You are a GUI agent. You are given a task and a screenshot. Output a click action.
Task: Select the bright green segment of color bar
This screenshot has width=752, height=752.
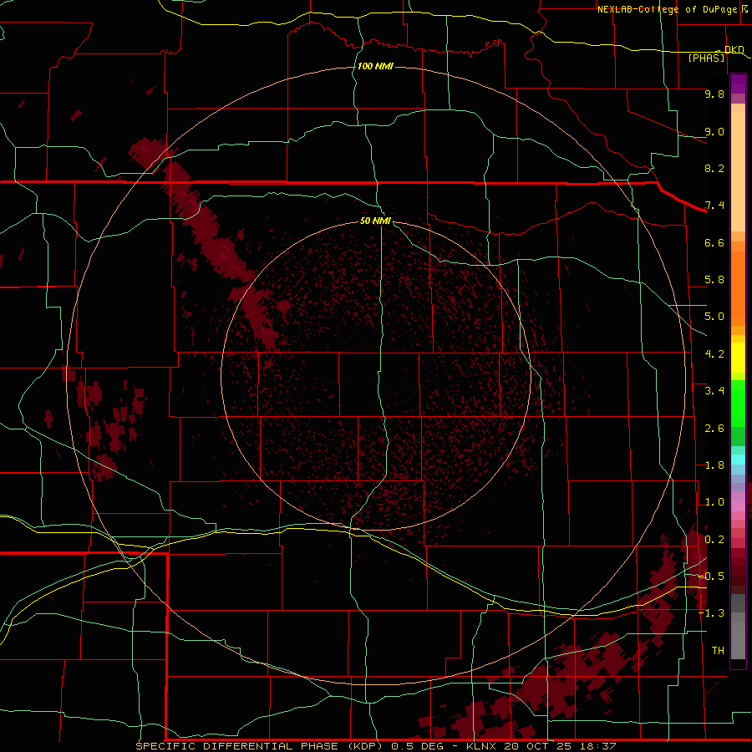pos(738,404)
